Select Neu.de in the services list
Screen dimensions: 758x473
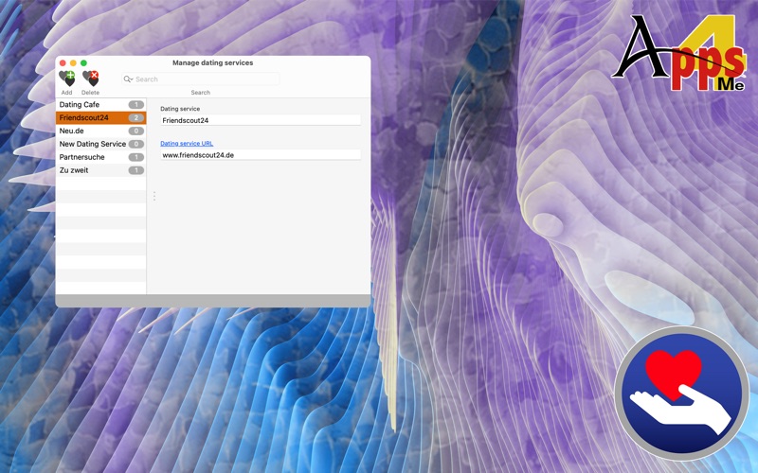point(101,131)
